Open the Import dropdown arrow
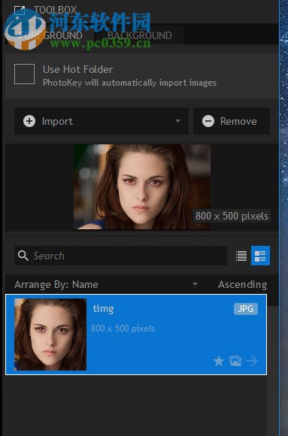This screenshot has width=288, height=436. (x=177, y=121)
